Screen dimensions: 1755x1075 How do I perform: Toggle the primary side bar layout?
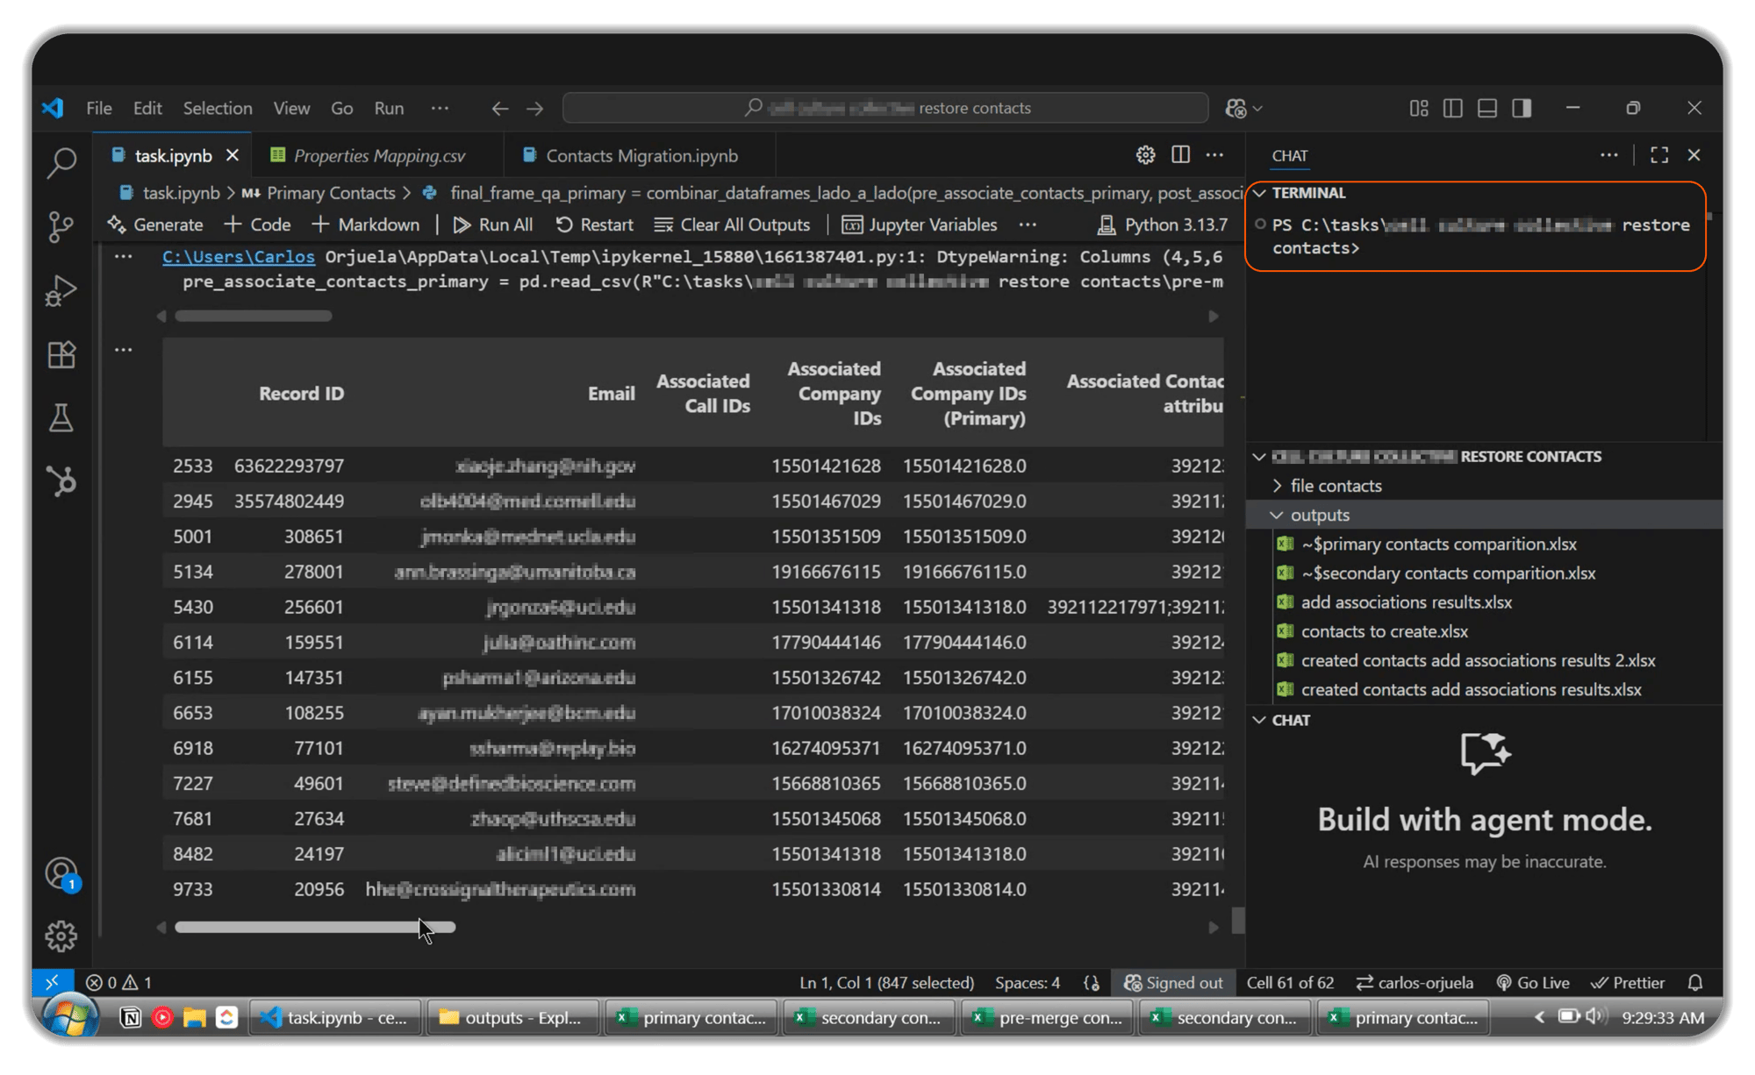coord(1453,108)
